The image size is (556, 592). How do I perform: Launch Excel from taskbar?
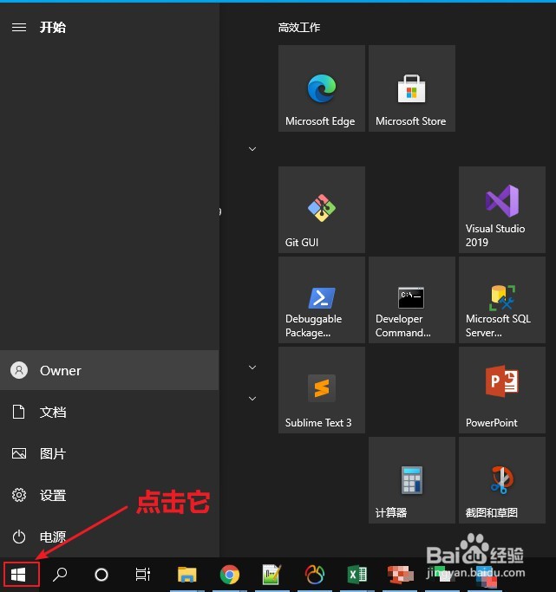(x=357, y=575)
